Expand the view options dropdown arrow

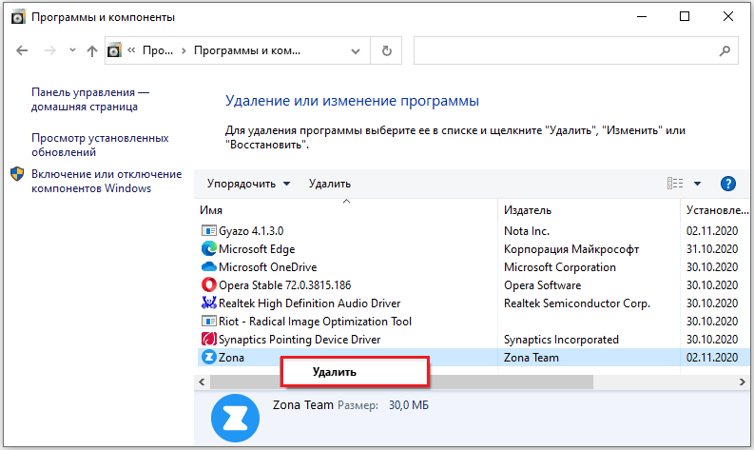pos(697,184)
